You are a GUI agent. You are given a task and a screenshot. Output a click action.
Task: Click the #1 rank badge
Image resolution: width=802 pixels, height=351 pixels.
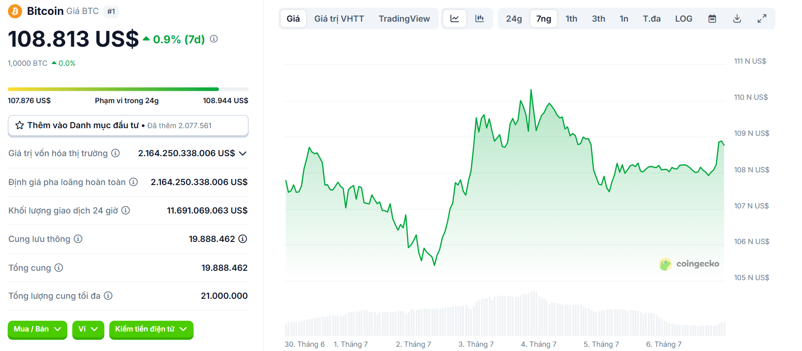tap(111, 11)
